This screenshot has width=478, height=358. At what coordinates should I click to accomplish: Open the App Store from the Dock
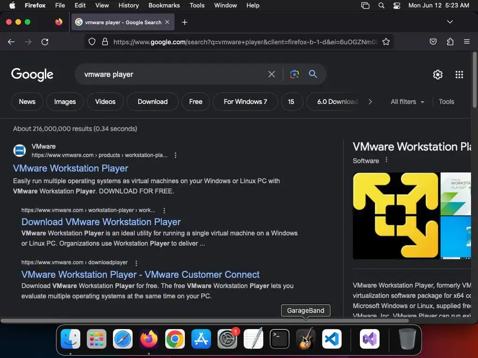click(x=201, y=339)
